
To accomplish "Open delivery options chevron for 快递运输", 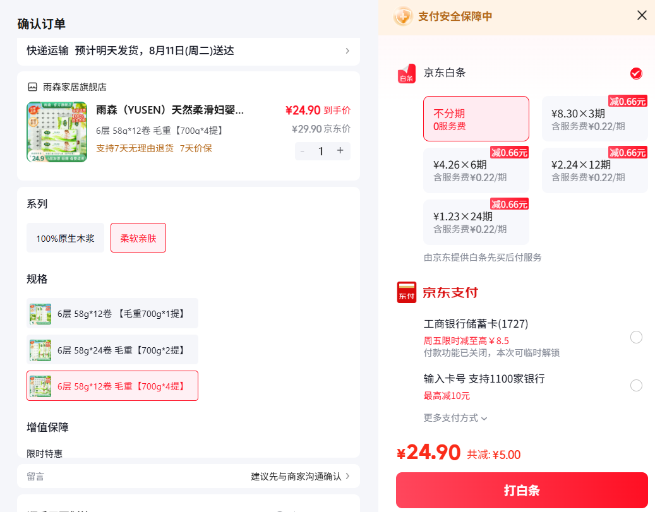I will point(347,51).
